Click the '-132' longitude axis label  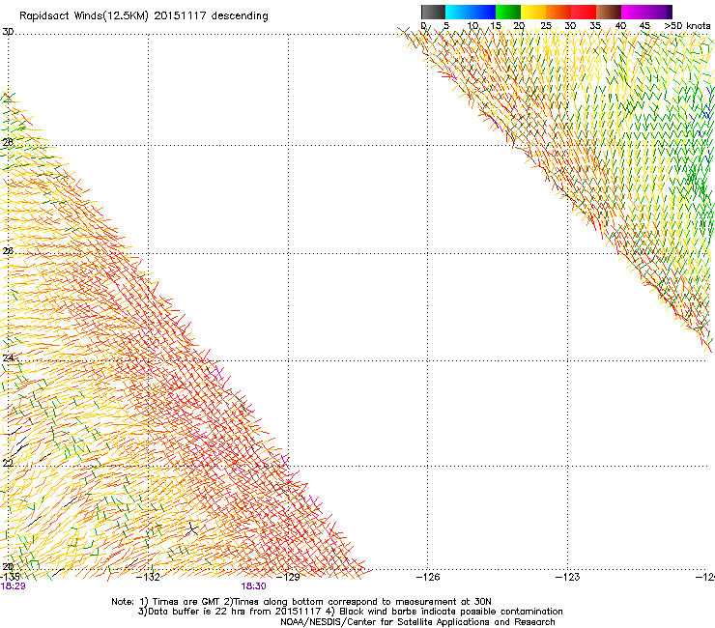tap(149, 577)
